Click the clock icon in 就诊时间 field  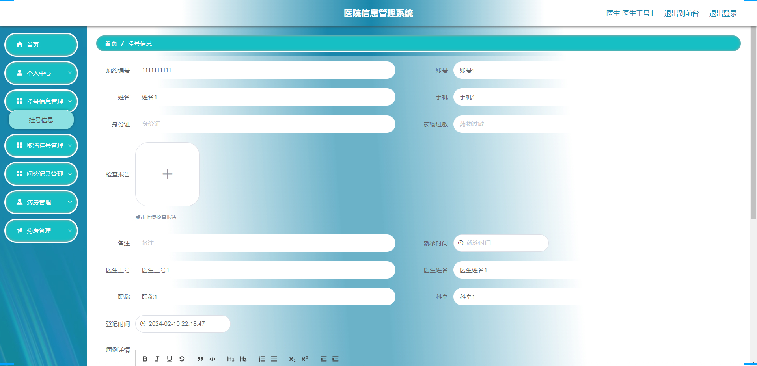click(461, 243)
